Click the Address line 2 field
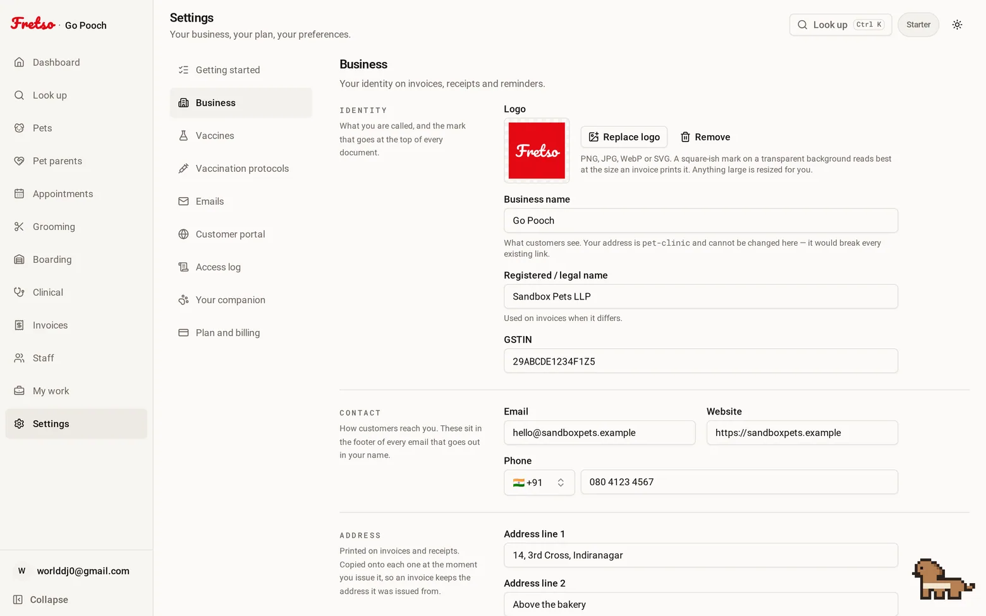The image size is (986, 616). click(x=701, y=604)
